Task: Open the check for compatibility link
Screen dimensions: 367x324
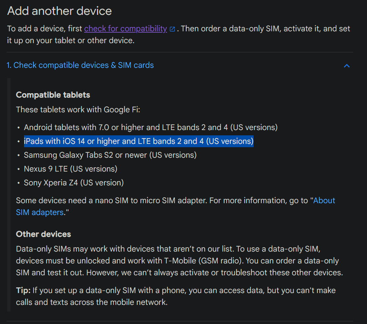Action: [125, 29]
